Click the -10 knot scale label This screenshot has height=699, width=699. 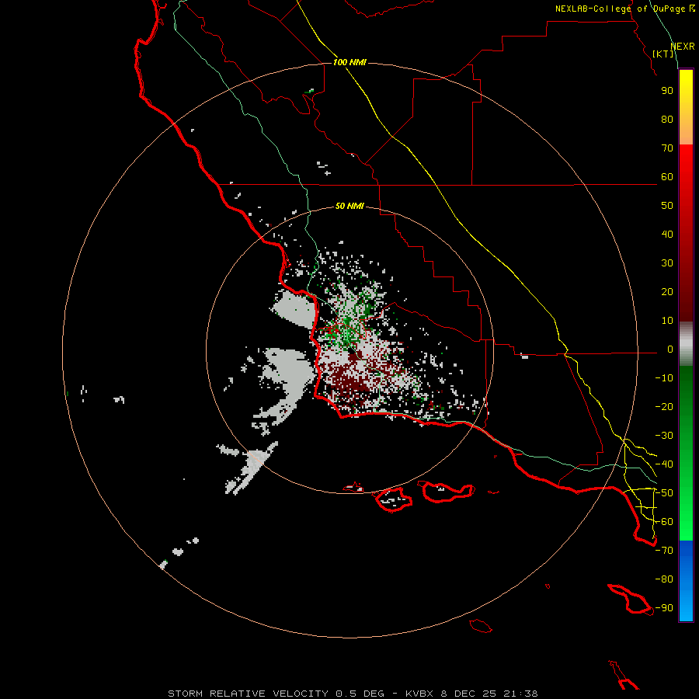pos(664,378)
